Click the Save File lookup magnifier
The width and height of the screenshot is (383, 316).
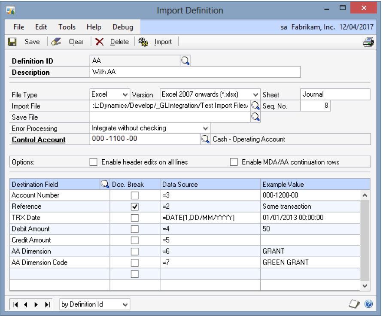coord(255,117)
